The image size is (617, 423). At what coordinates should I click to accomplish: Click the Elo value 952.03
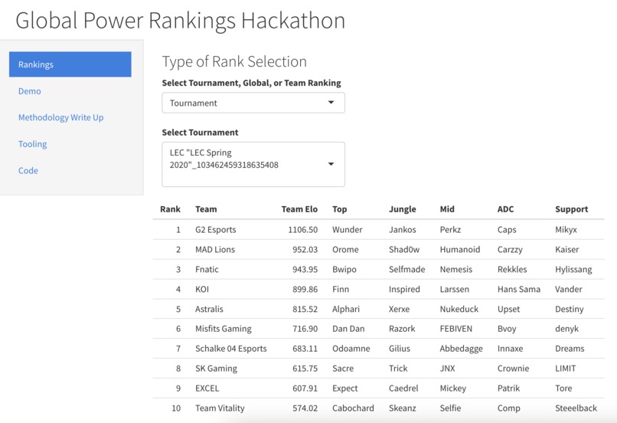click(305, 249)
